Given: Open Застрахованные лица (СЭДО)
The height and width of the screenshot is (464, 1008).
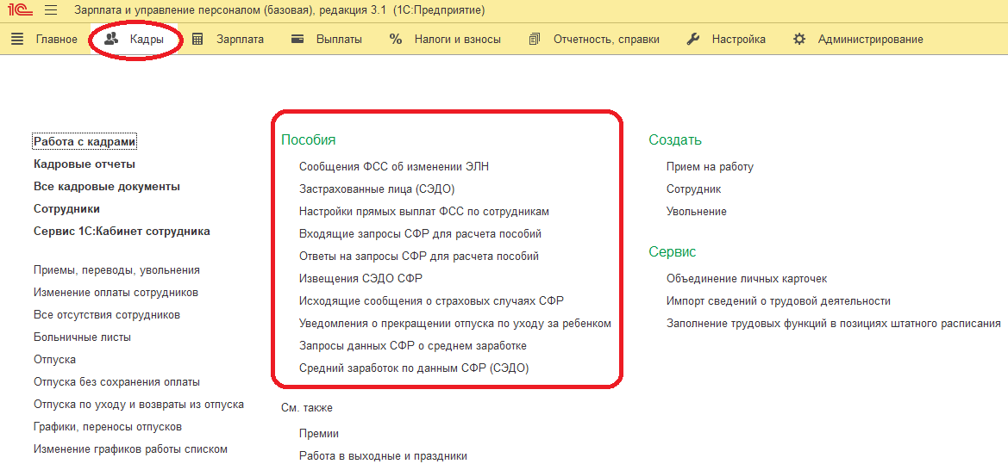Looking at the screenshot, I should tap(378, 189).
